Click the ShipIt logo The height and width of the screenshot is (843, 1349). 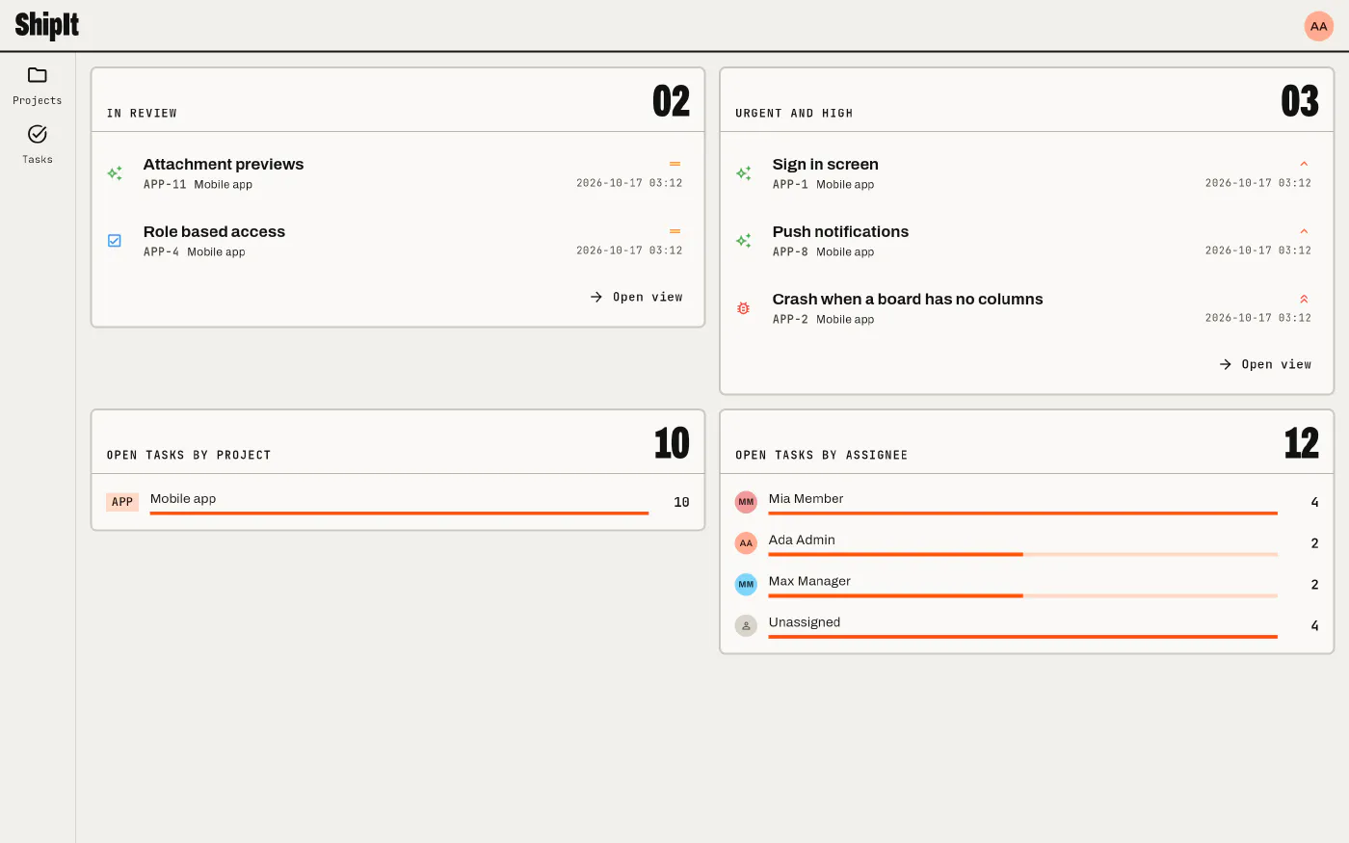click(x=47, y=25)
